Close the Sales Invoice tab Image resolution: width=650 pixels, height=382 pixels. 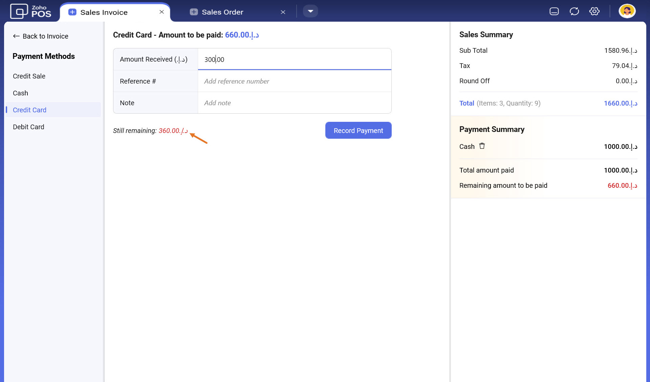click(x=162, y=12)
